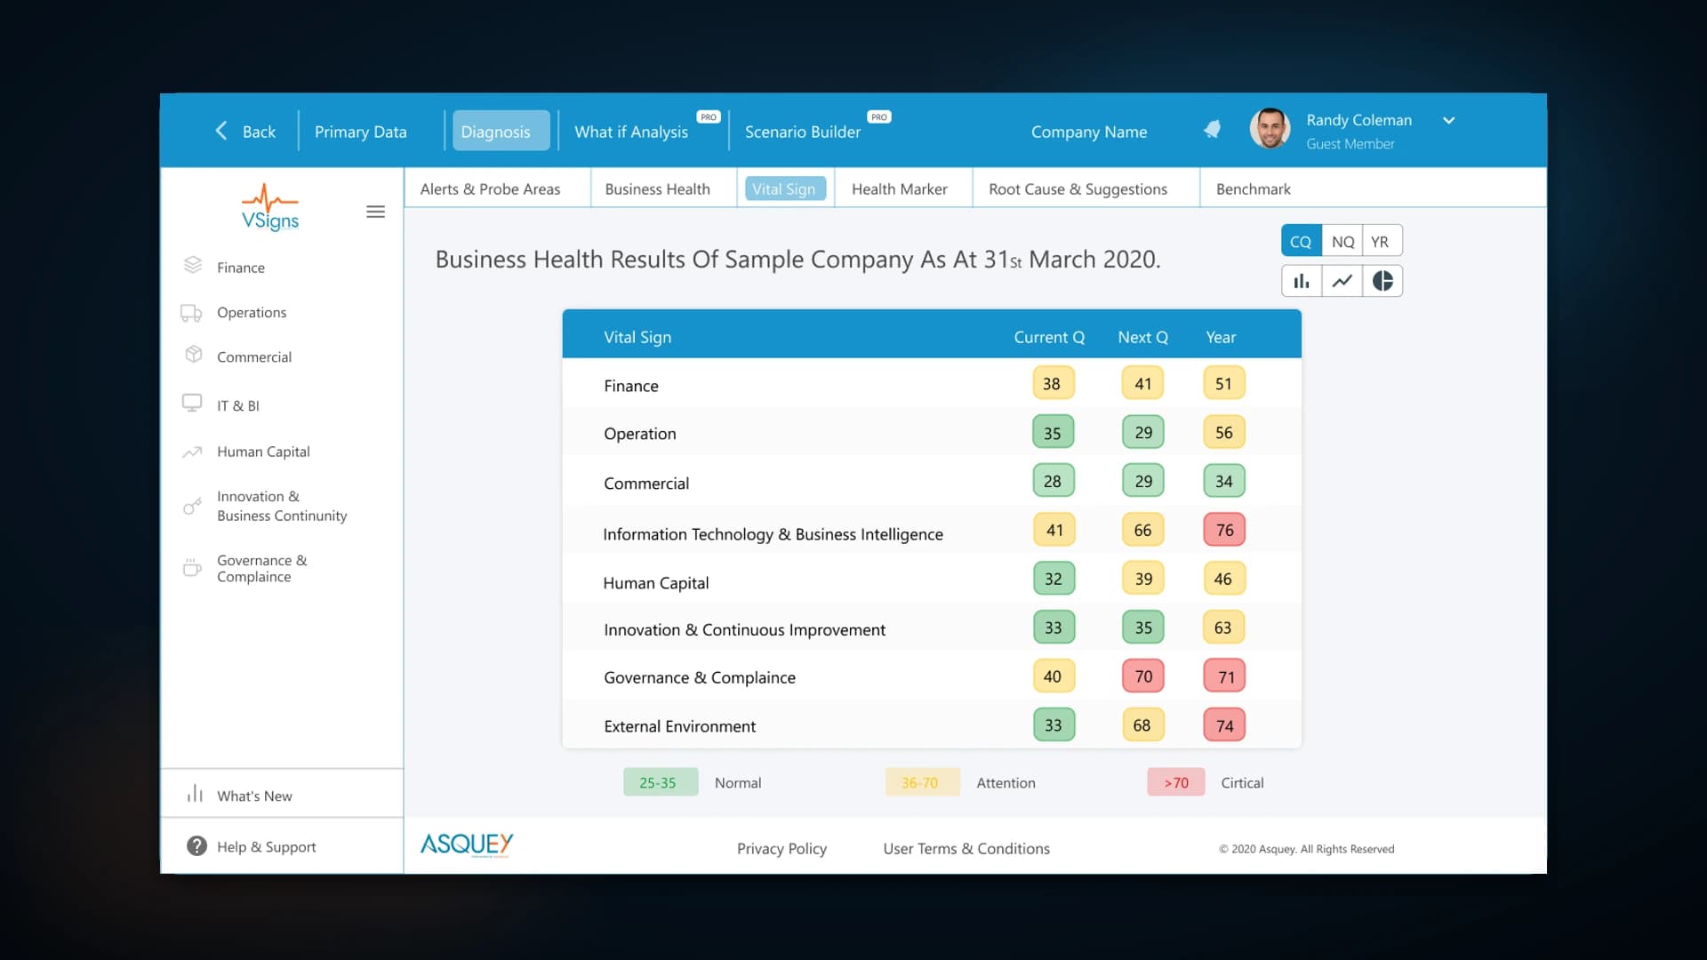This screenshot has height=960, width=1707.
Task: Open the Benchmark tab
Action: pos(1254,189)
